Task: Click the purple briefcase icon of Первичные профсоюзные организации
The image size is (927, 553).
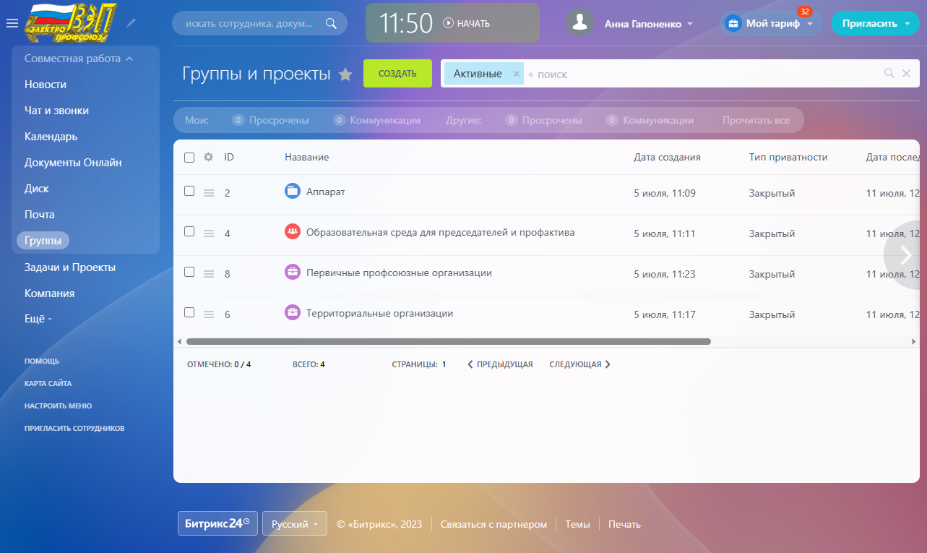Action: tap(292, 272)
